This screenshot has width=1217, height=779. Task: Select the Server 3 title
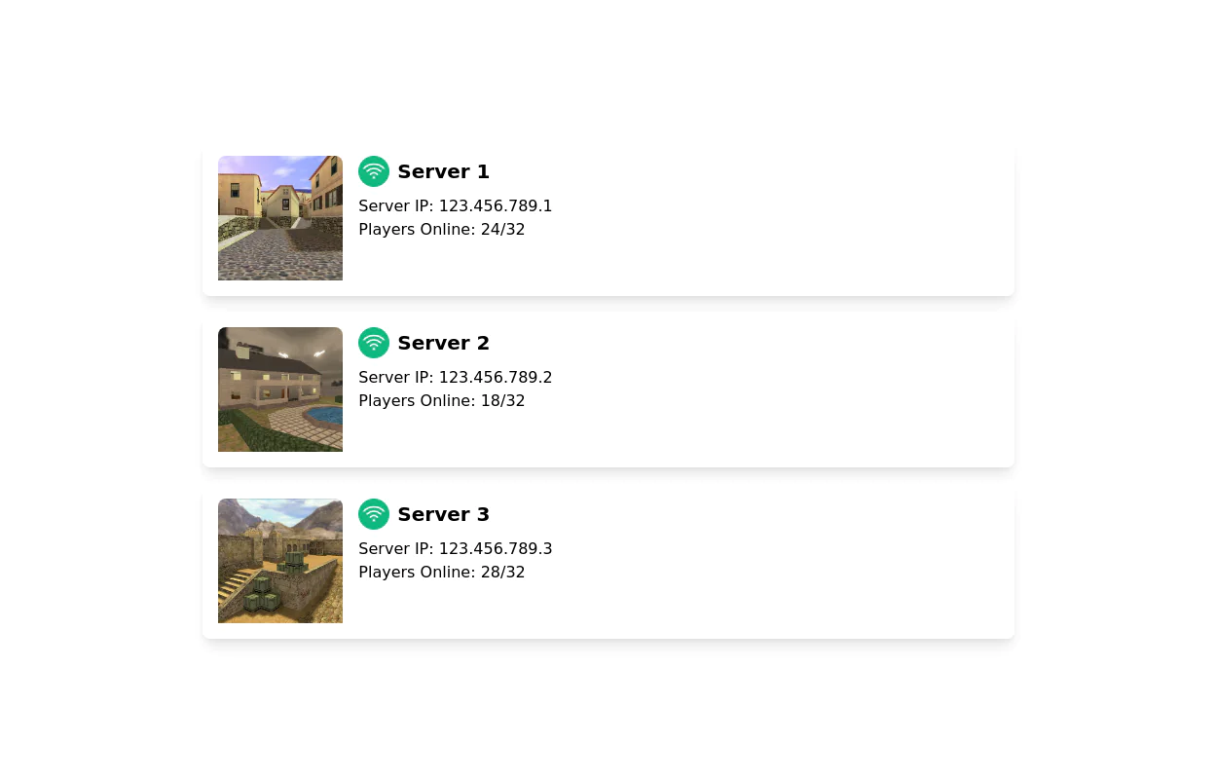[x=443, y=515]
